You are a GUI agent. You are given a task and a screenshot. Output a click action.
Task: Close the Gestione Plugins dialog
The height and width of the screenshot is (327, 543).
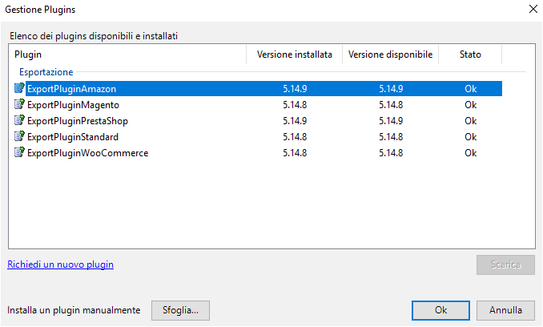pos(533,9)
